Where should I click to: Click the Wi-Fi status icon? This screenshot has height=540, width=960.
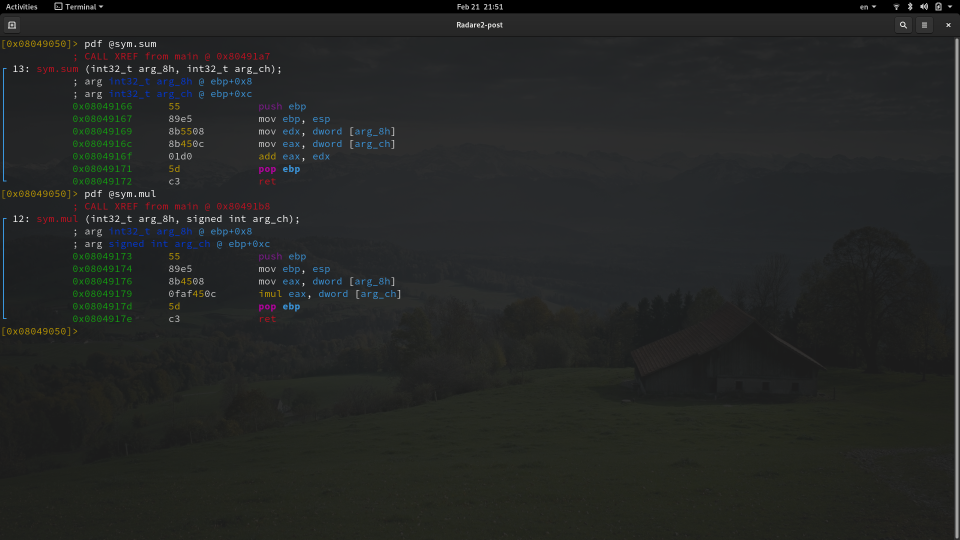tap(896, 7)
